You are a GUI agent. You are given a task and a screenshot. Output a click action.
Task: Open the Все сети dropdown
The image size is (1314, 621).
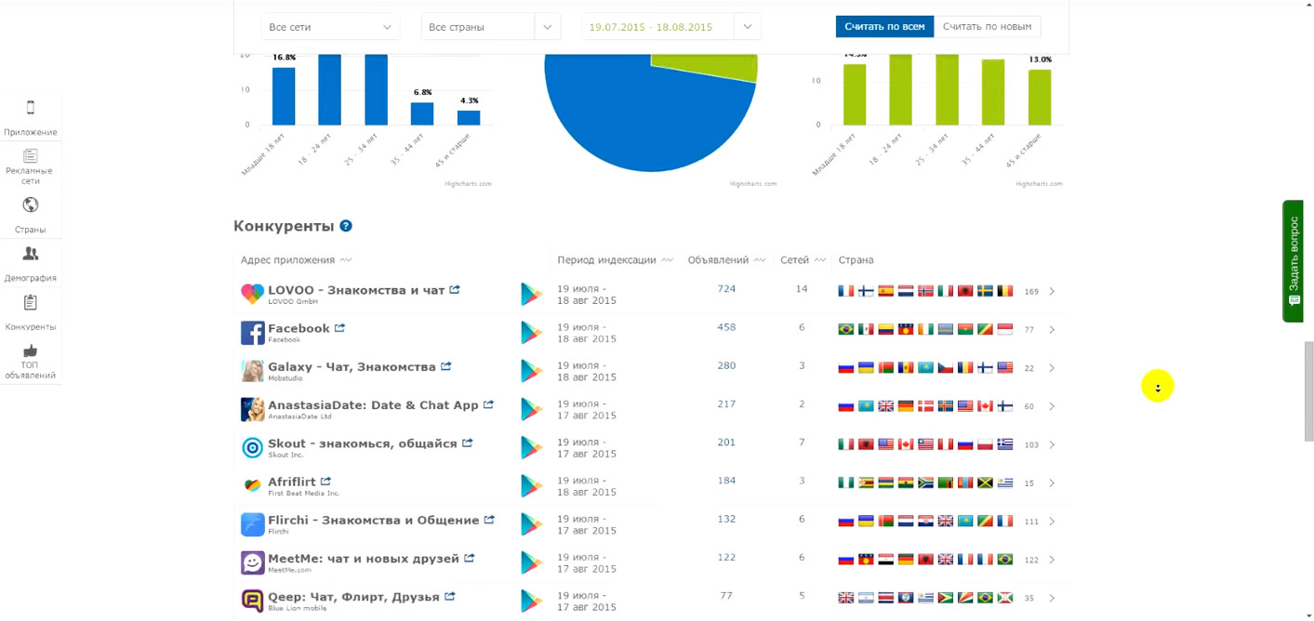click(330, 27)
